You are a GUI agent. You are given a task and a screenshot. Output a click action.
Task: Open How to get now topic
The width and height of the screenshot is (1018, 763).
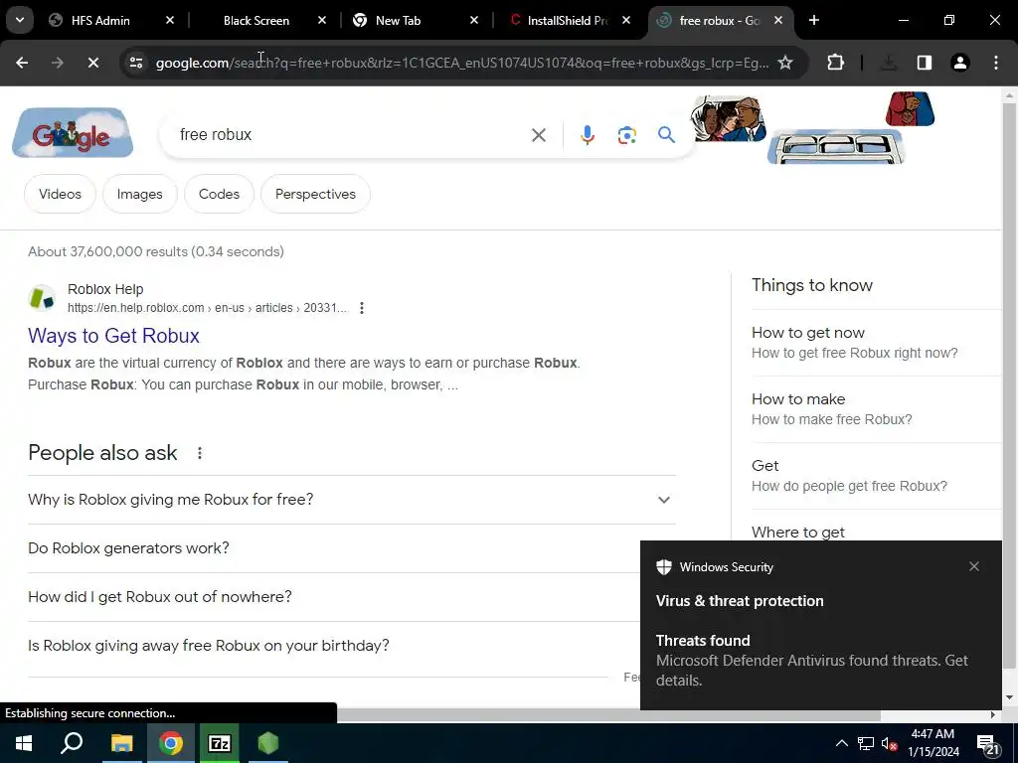click(876, 343)
